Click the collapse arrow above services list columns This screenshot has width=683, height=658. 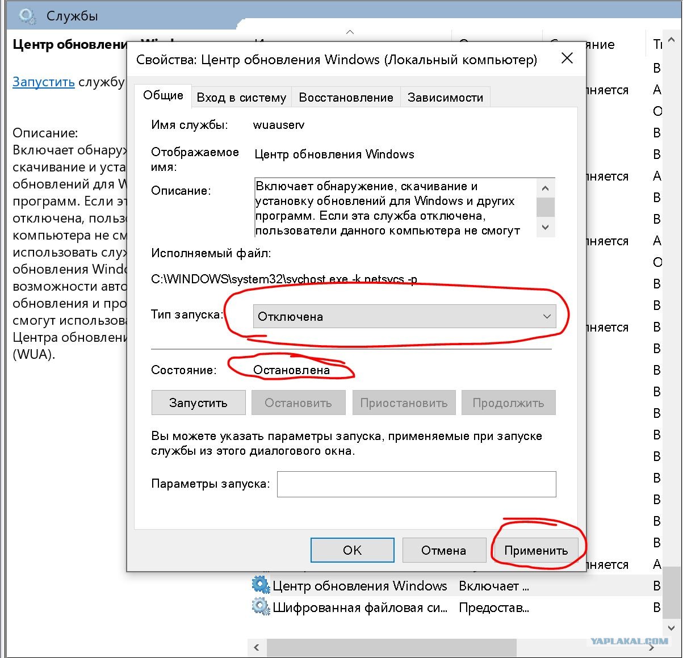(350, 32)
